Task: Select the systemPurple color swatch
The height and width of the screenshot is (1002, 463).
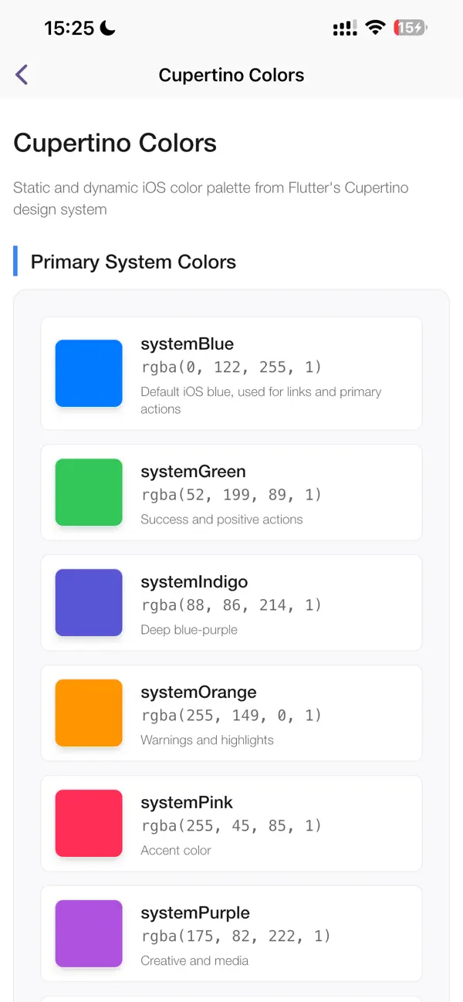Action: pos(89,933)
